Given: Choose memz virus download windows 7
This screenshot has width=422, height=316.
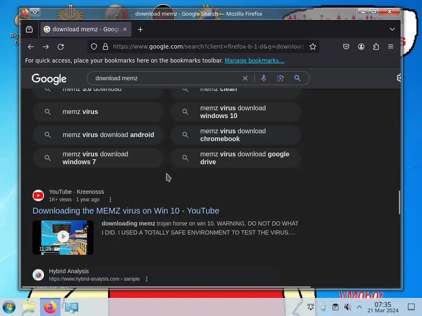Looking at the screenshot, I should [x=98, y=158].
